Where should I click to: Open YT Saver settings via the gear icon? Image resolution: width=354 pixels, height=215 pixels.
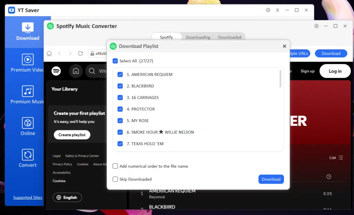pos(268,10)
